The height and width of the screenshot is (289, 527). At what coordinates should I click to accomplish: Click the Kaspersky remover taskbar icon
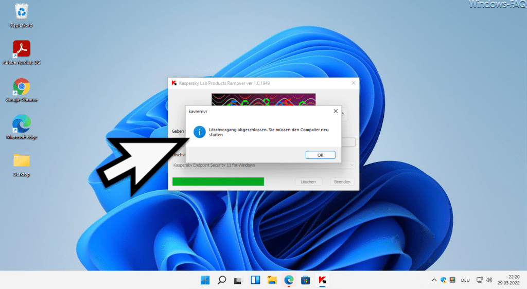point(322,280)
